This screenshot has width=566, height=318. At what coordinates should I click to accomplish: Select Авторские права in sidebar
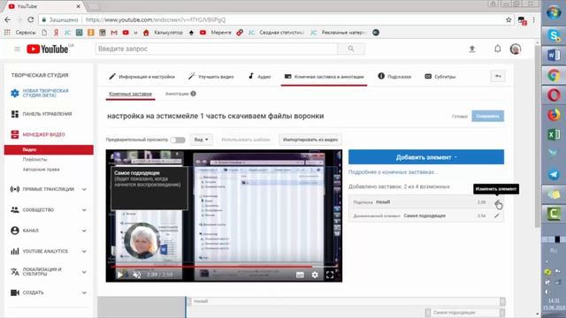point(42,170)
